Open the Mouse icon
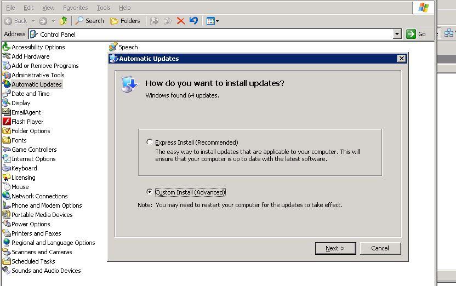This screenshot has height=286, width=456. pos(7,187)
